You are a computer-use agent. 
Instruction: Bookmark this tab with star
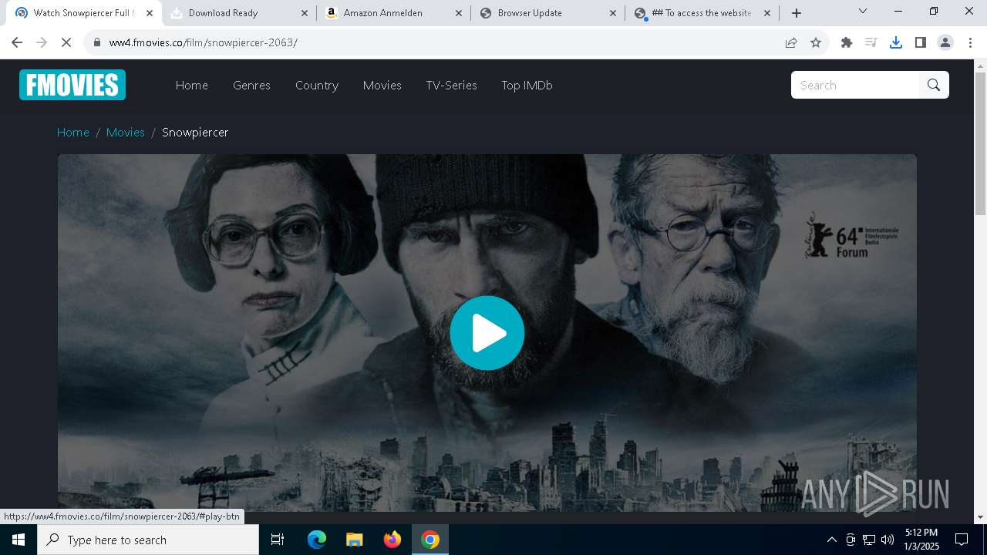816,42
